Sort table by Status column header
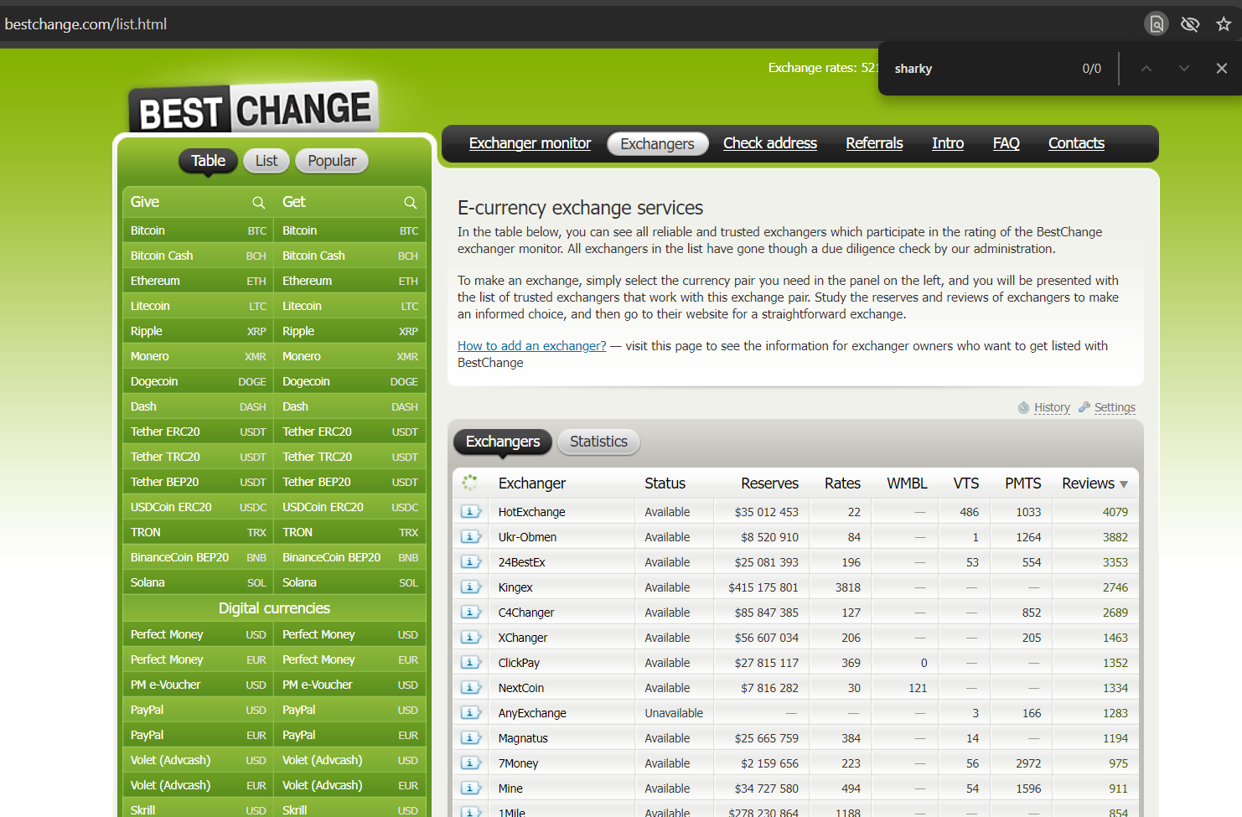The image size is (1242, 817). [665, 483]
